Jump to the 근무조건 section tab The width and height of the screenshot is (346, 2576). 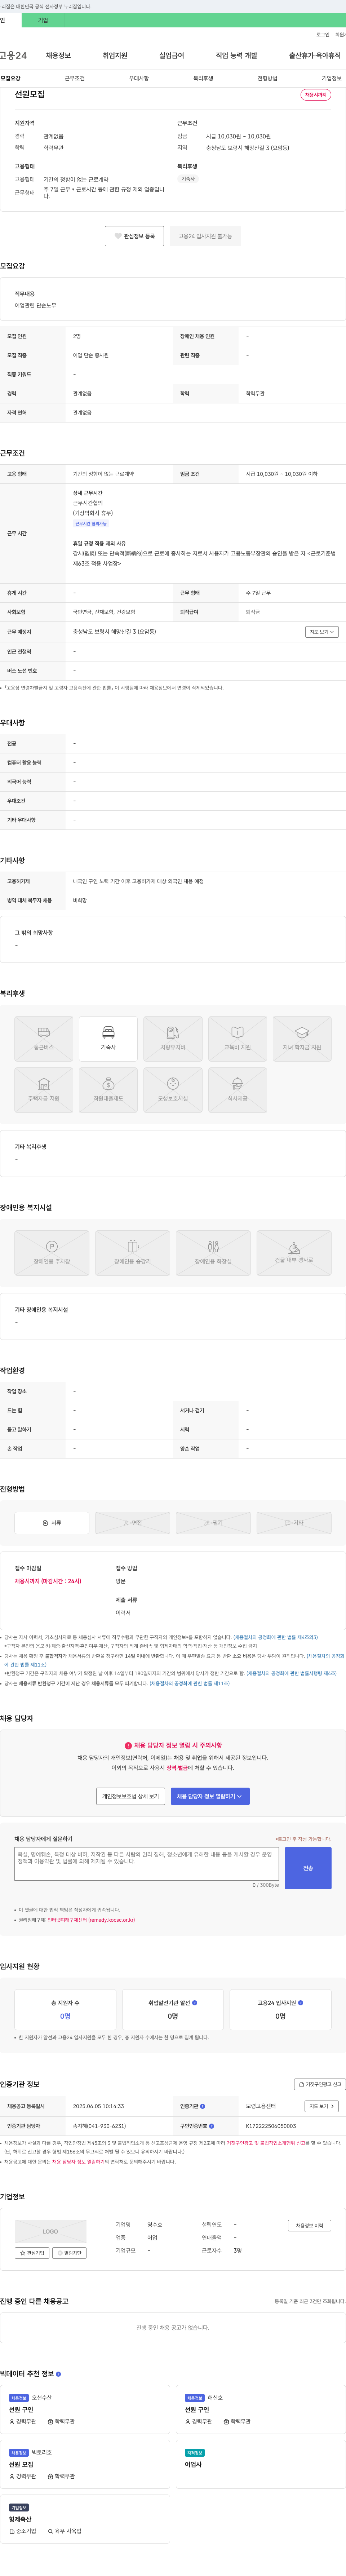(75, 78)
